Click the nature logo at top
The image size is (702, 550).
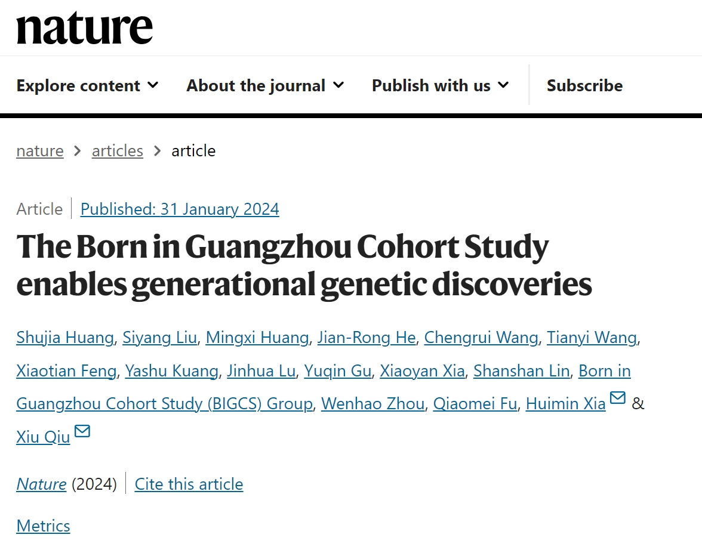85,29
